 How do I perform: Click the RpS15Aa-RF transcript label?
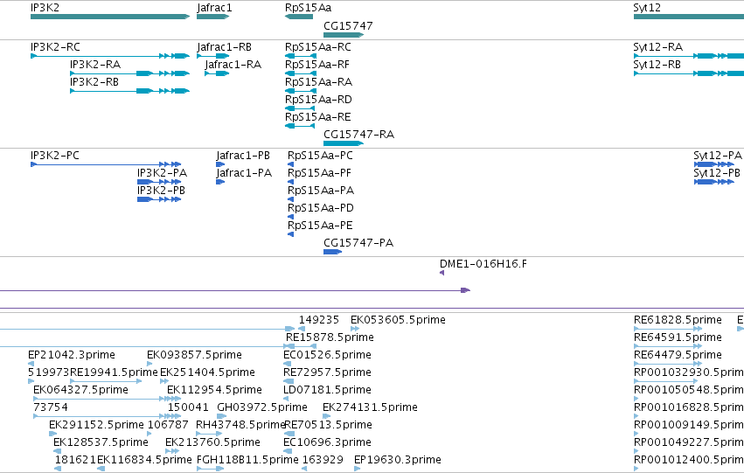(x=317, y=65)
